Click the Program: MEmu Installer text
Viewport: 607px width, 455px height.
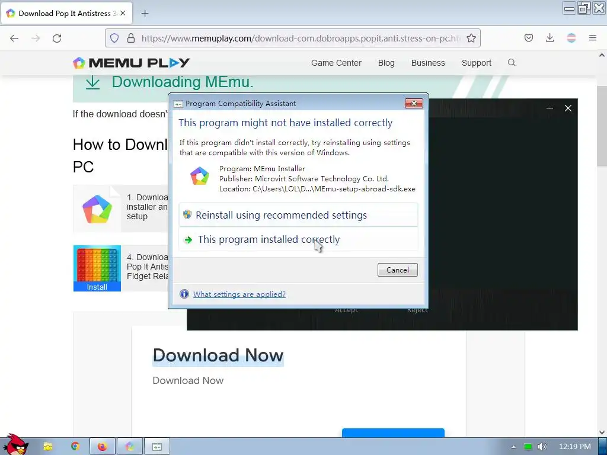click(262, 169)
